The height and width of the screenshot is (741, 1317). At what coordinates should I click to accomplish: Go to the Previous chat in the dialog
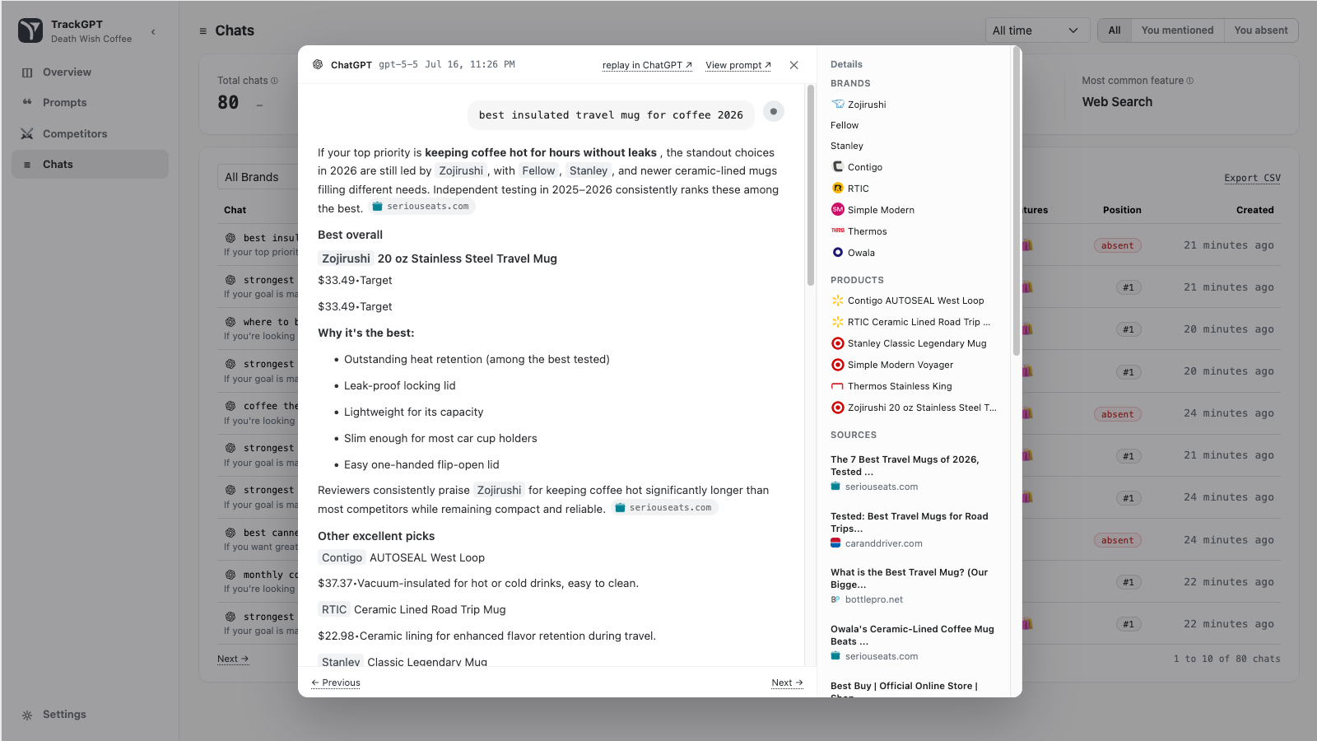(336, 683)
